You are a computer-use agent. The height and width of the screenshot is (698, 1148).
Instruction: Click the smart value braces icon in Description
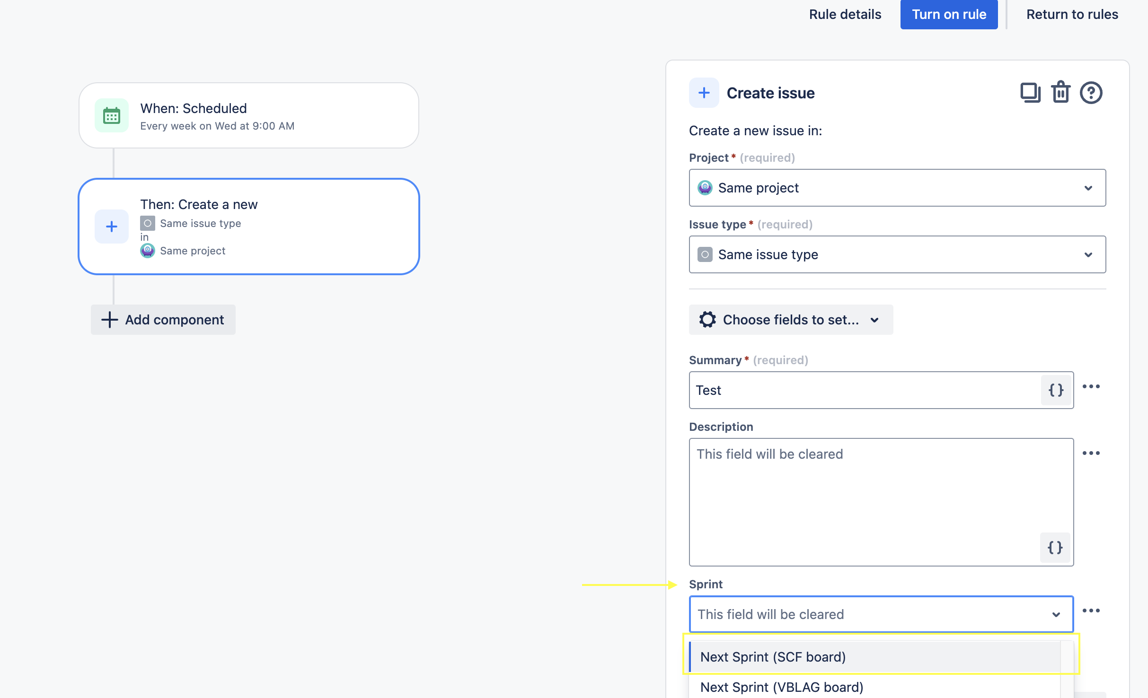pos(1055,547)
